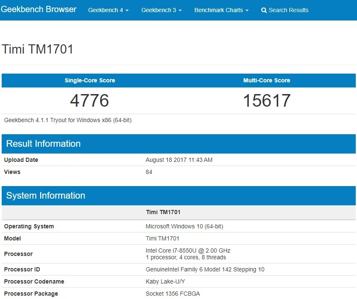Select the single-core score 4776
The image size is (357, 299).
pos(89,100)
